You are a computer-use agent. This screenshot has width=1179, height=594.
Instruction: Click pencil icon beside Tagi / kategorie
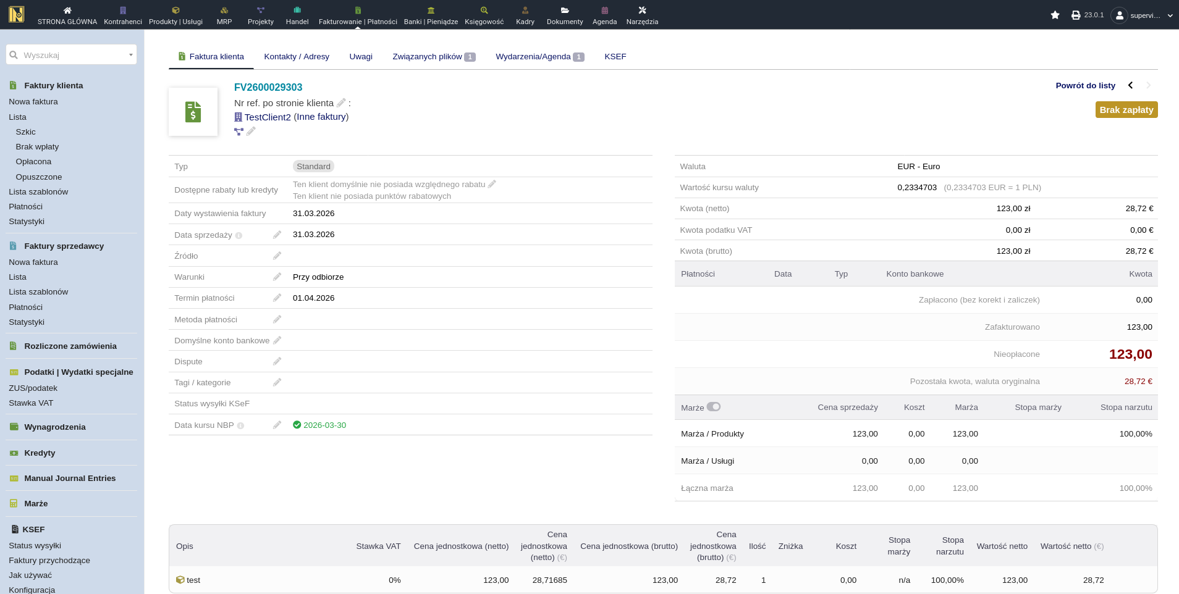click(277, 383)
